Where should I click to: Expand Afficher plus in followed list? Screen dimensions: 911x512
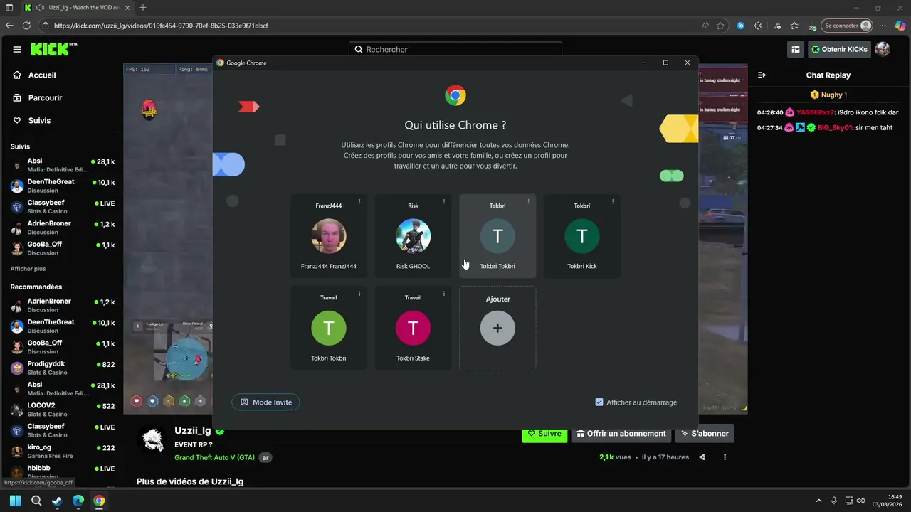click(x=28, y=269)
